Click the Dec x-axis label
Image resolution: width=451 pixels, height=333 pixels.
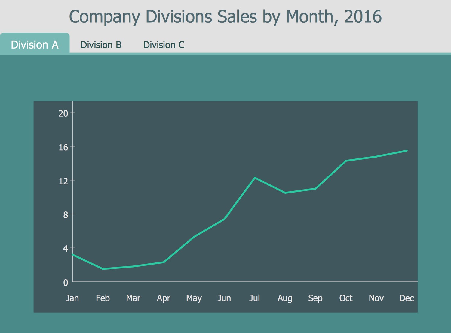tap(407, 298)
